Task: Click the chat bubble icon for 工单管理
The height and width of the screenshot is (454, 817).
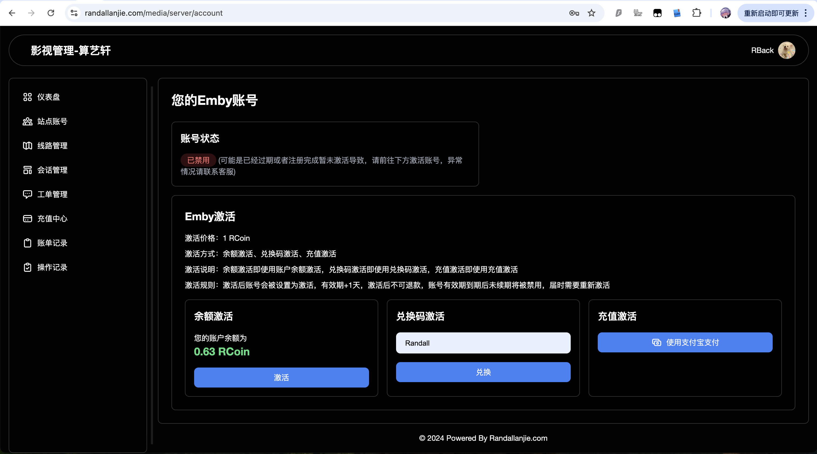Action: click(28, 194)
